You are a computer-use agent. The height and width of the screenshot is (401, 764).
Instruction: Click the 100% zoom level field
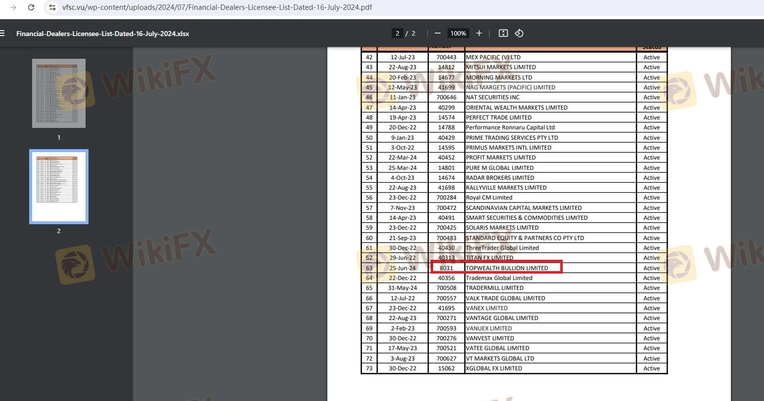tap(458, 33)
